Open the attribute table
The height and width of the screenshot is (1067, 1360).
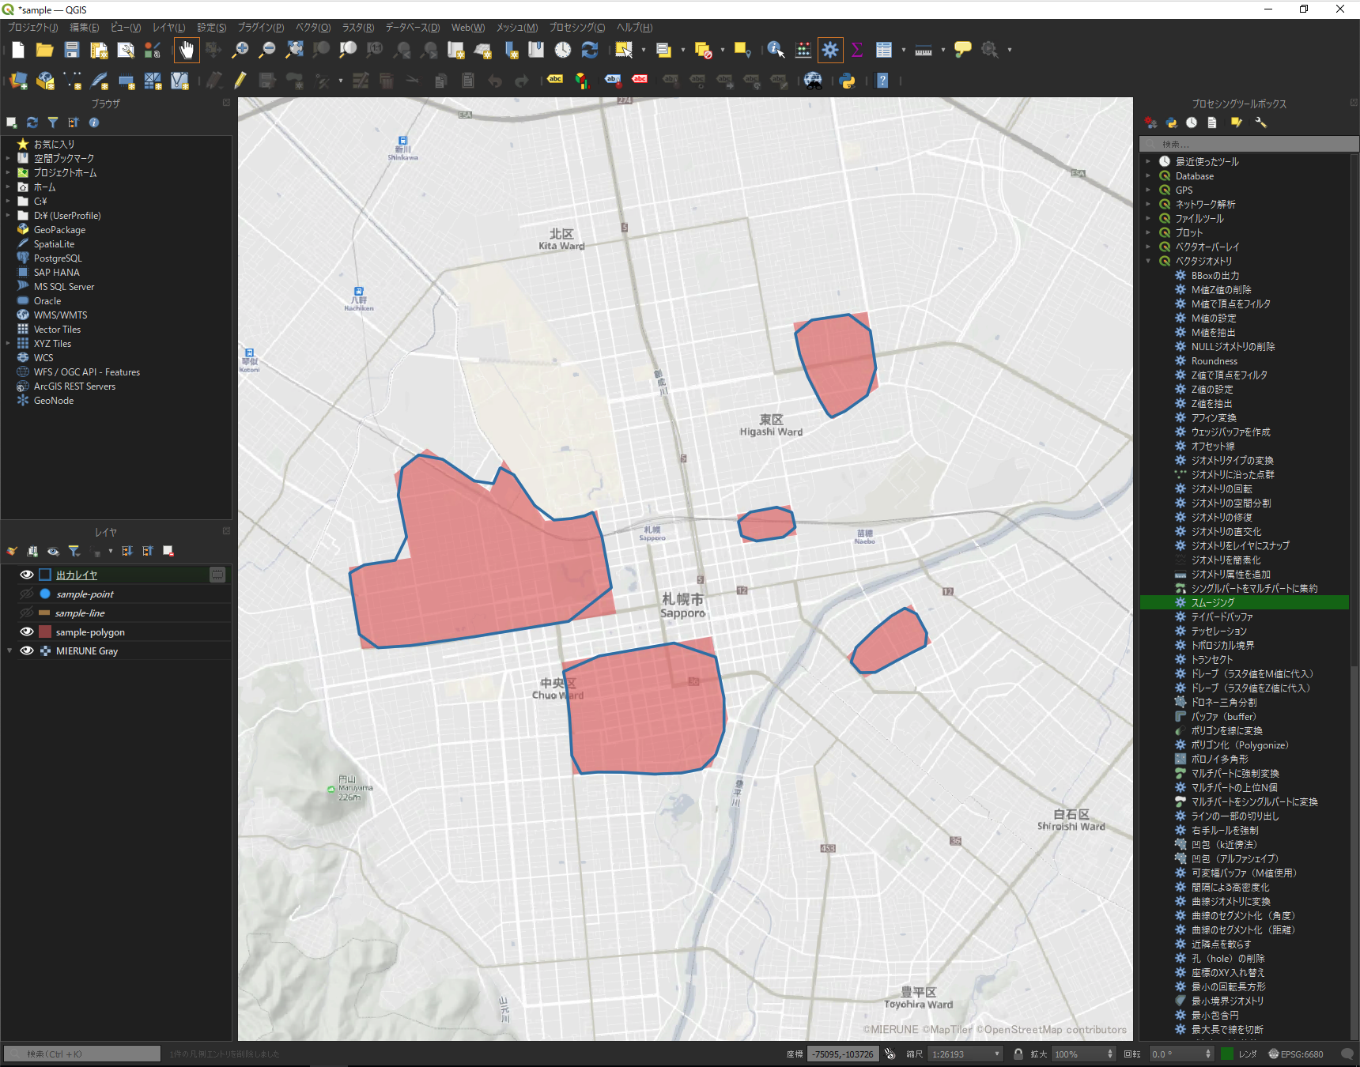click(x=884, y=51)
